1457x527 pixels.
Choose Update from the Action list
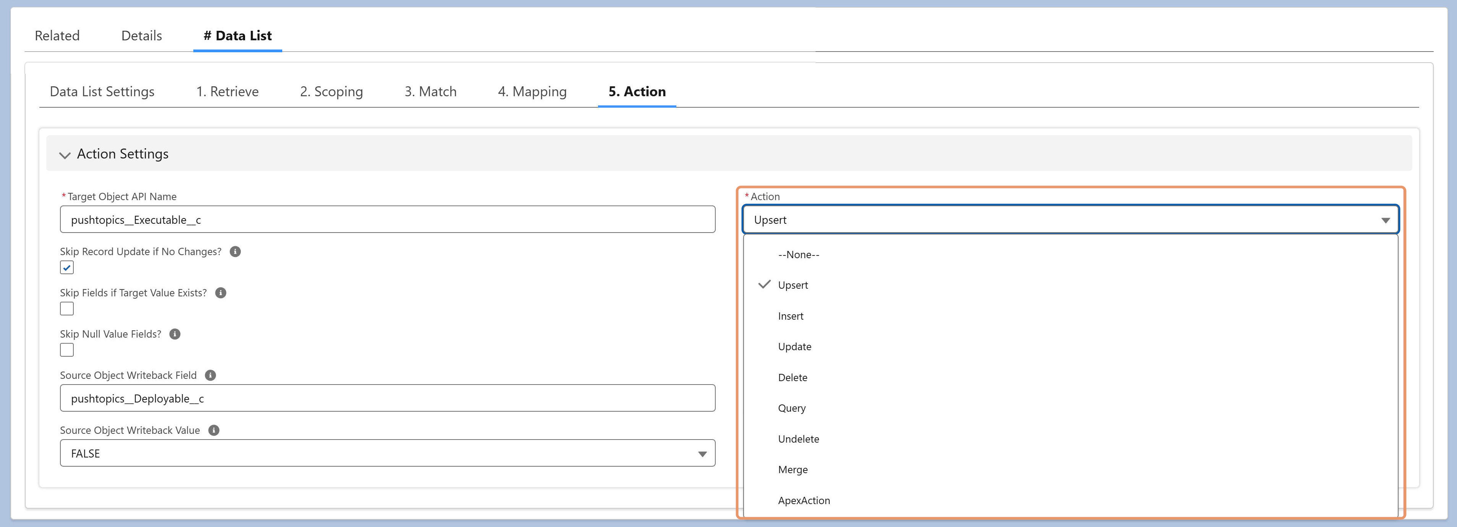(x=1070, y=347)
